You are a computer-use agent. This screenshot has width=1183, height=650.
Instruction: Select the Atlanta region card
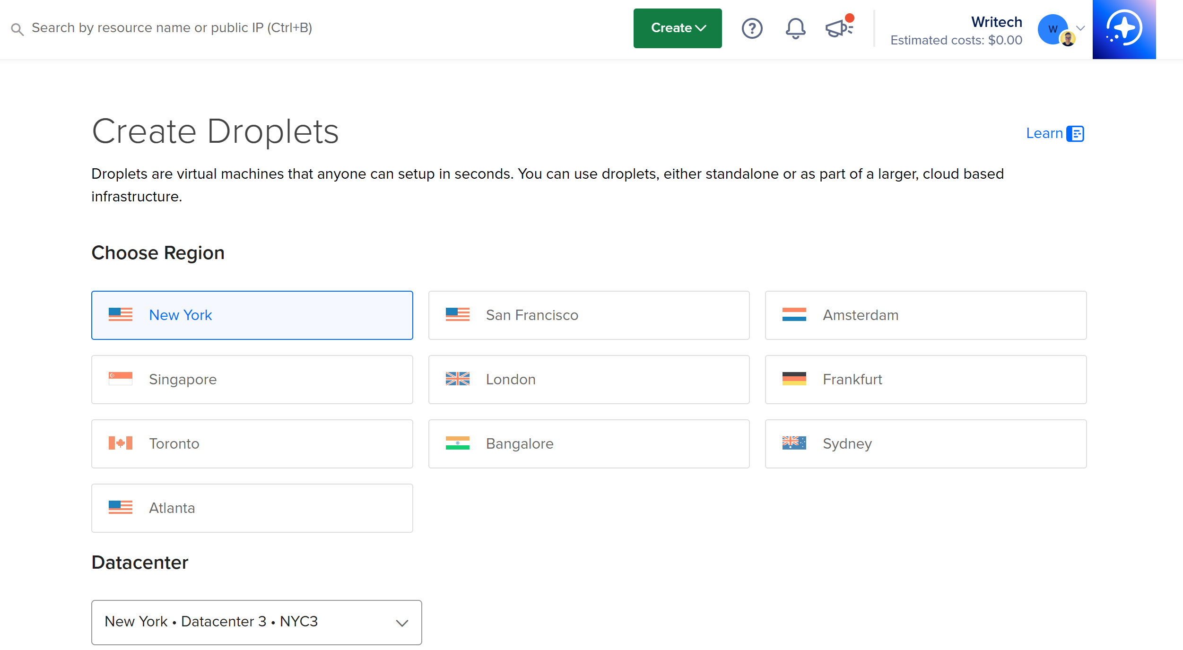click(x=252, y=508)
